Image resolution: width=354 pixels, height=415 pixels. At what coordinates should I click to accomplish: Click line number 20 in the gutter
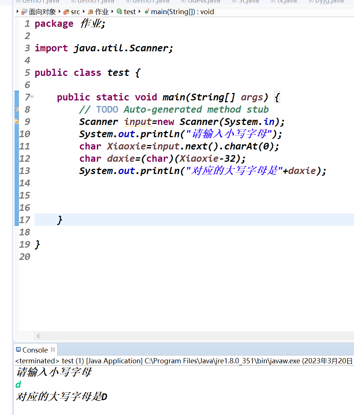[25, 257]
